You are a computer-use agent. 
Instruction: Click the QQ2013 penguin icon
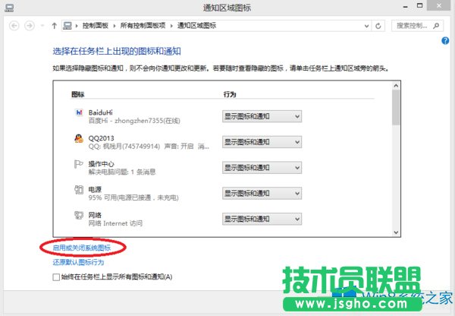click(79, 138)
